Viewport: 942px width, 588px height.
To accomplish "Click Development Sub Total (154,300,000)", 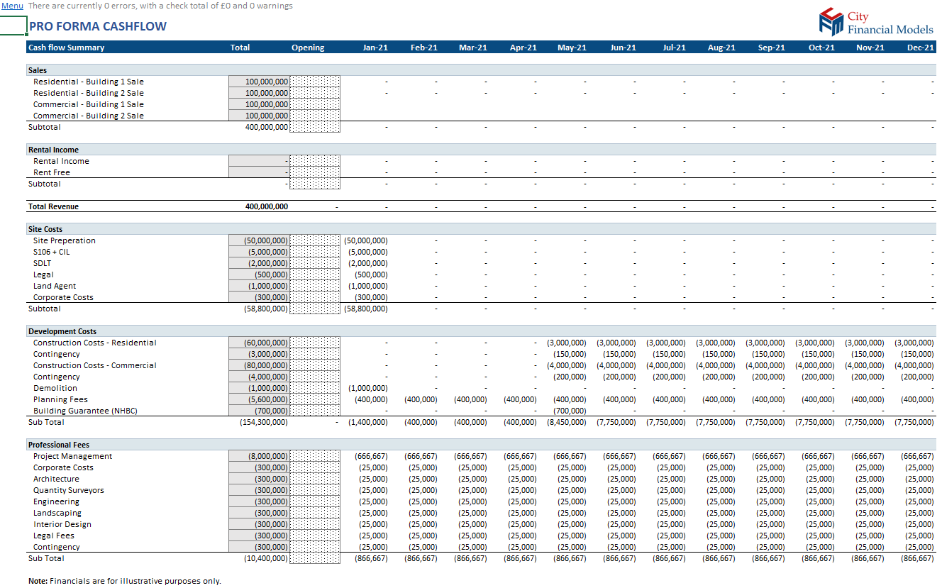I will click(264, 422).
